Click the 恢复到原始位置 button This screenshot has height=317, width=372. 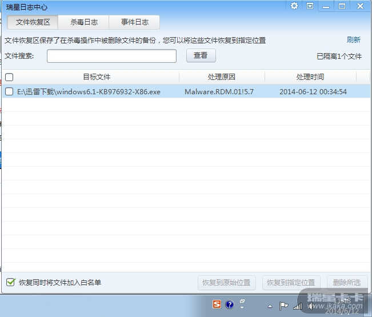click(x=226, y=283)
